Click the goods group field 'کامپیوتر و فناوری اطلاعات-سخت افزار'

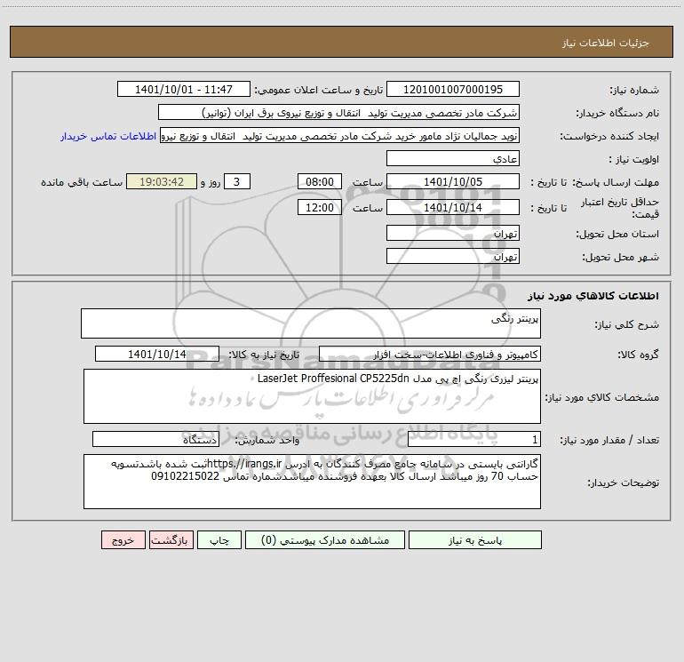[x=430, y=354]
